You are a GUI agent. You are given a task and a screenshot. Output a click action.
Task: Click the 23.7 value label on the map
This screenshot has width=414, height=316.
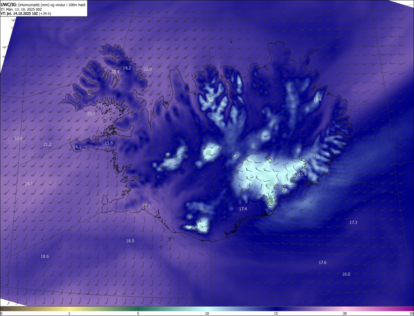pos(91,113)
